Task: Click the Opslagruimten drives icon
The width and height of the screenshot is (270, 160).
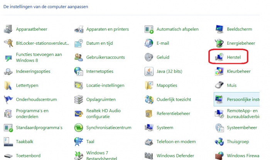Action: click(x=79, y=99)
